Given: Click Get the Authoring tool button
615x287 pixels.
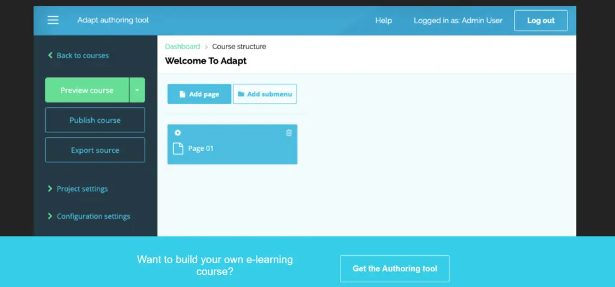Looking at the screenshot, I should pos(395,268).
